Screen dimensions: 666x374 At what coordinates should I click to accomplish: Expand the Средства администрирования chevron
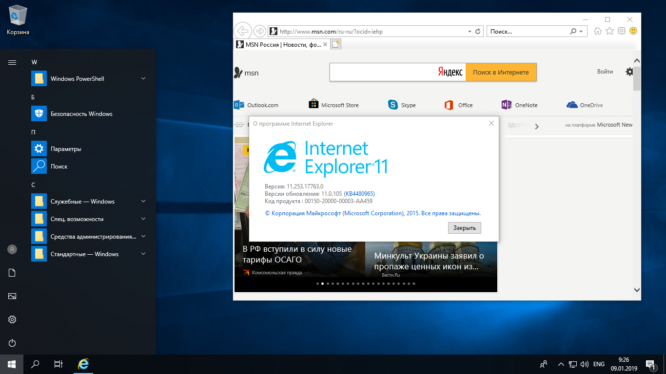coord(143,236)
